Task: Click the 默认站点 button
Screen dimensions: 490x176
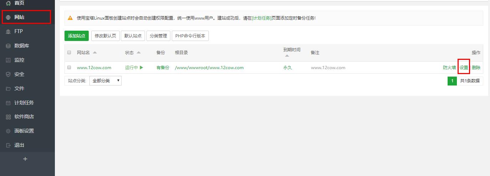Action: click(x=133, y=36)
